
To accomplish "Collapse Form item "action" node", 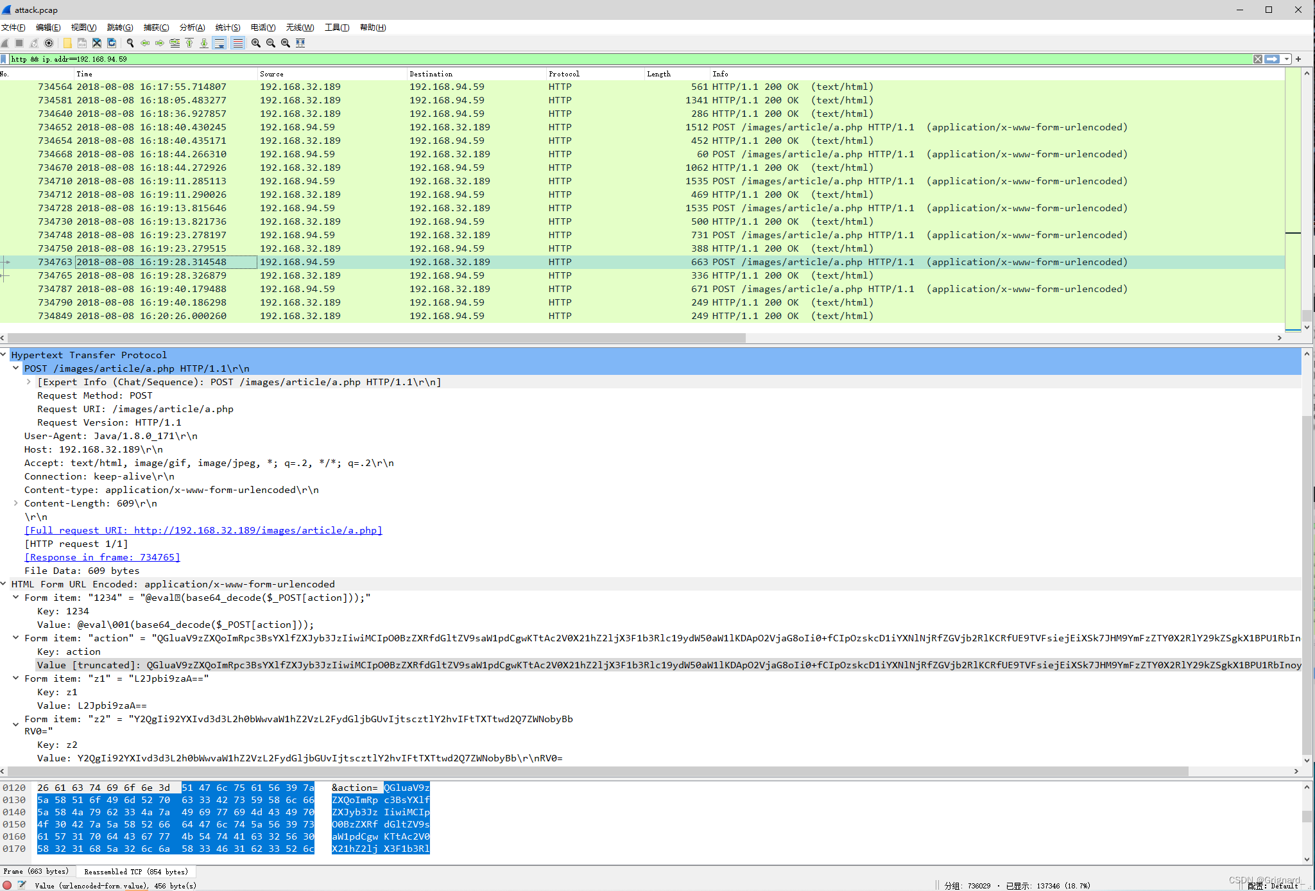I will pyautogui.click(x=16, y=637).
